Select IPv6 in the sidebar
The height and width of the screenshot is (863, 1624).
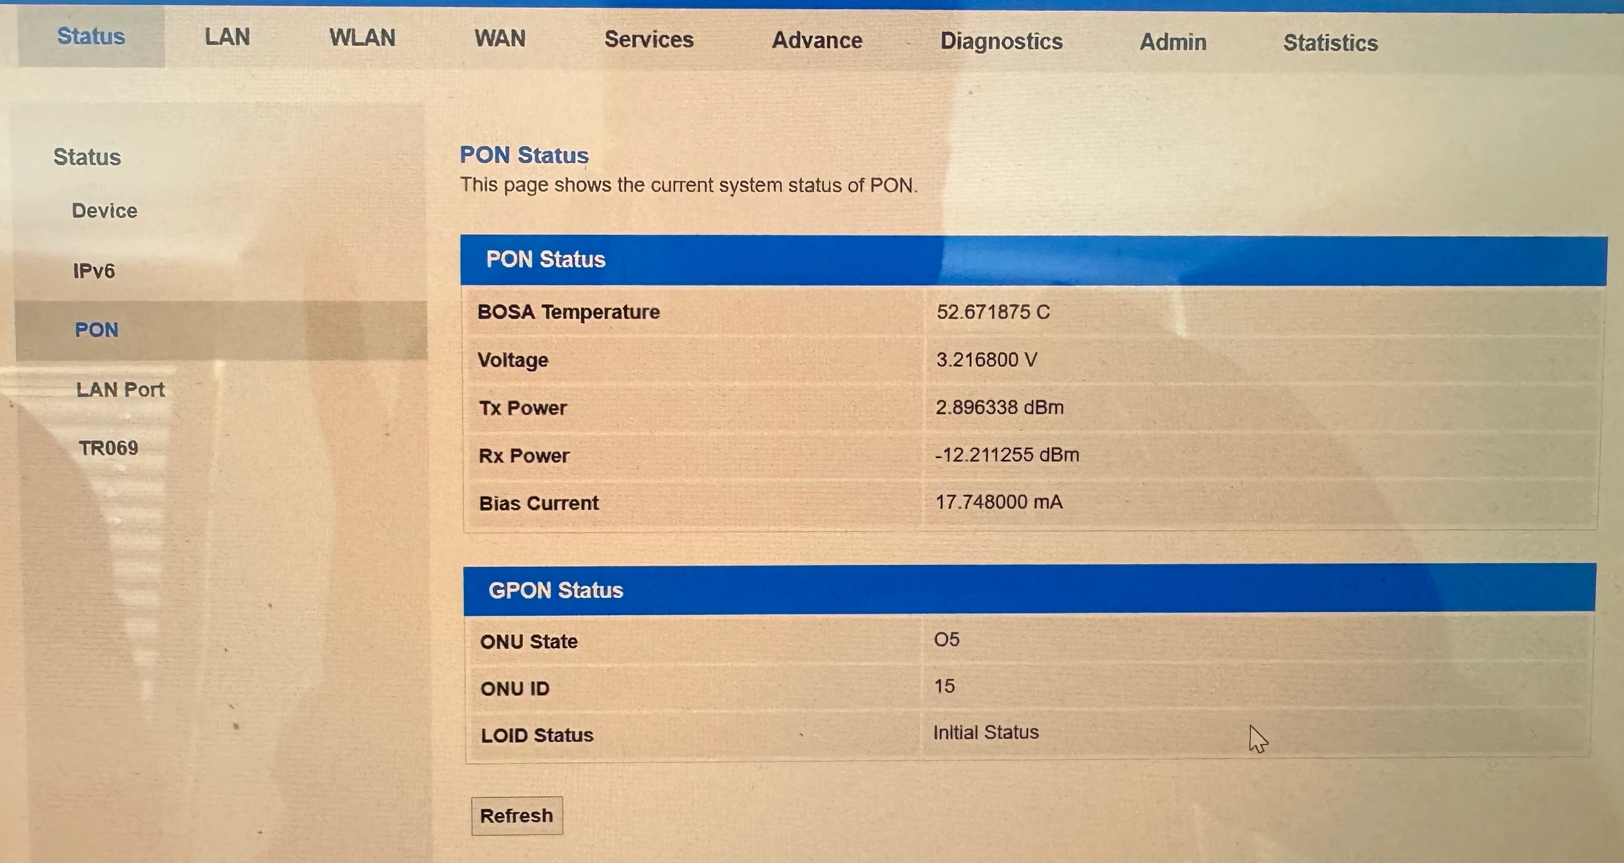tap(94, 271)
